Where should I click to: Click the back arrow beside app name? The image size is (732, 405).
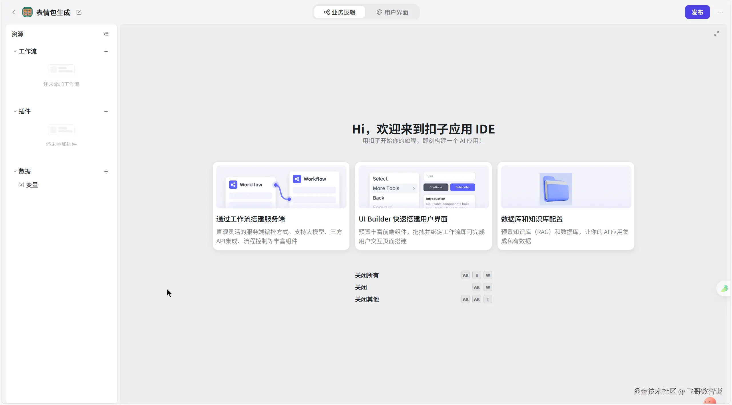(x=13, y=12)
